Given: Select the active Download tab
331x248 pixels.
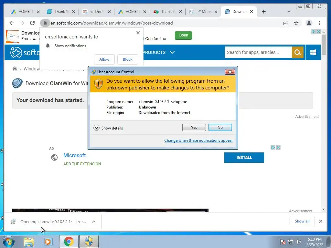Looking at the screenshot, I should coord(236,12).
